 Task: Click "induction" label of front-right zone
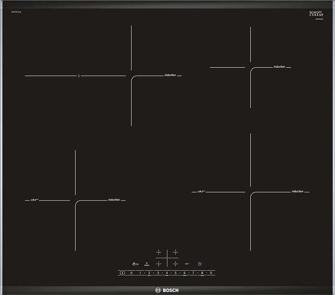(298, 191)
